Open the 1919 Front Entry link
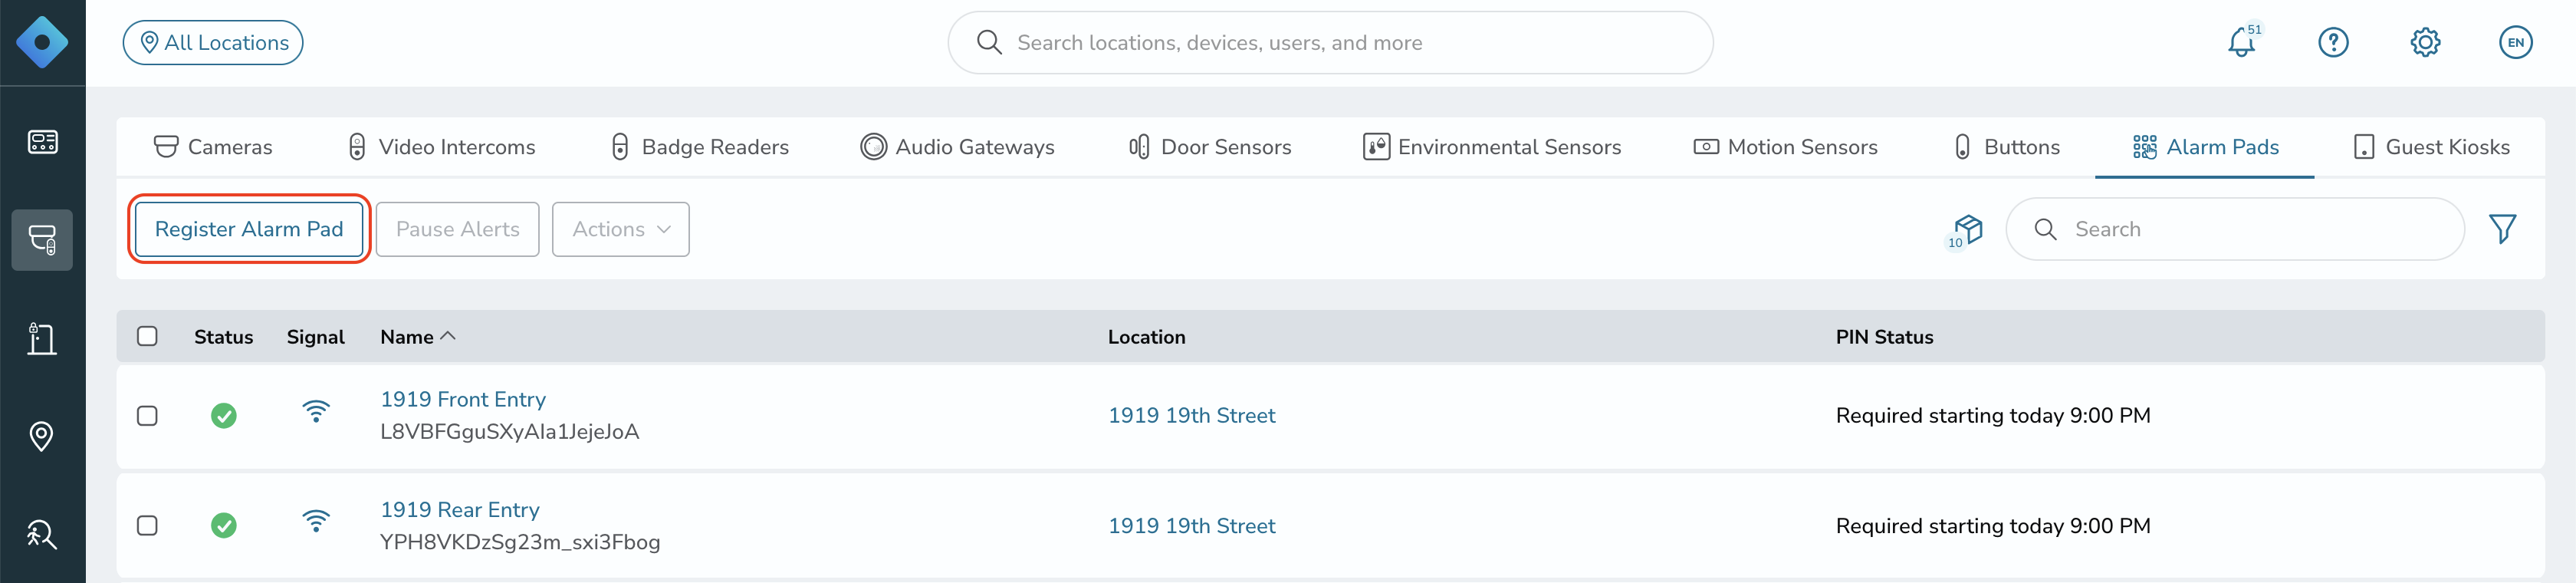 pyautogui.click(x=463, y=399)
